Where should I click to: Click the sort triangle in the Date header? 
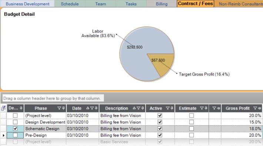[88, 108]
